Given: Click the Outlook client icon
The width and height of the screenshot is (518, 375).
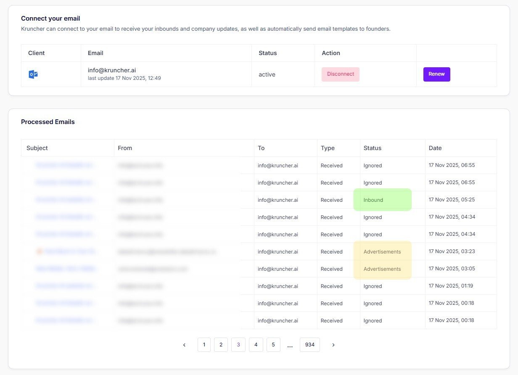Looking at the screenshot, I should (x=33, y=74).
